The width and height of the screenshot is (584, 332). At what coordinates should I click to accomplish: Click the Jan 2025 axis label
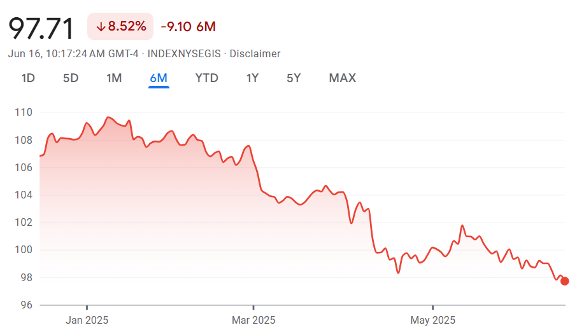click(x=87, y=320)
